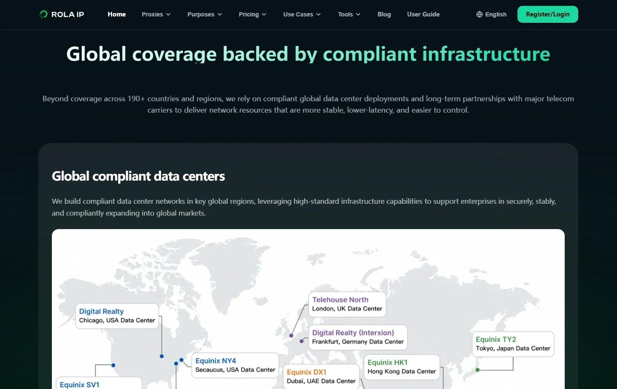The height and width of the screenshot is (389, 617).
Task: Click the Chicago data center map dot
Action: 162,356
